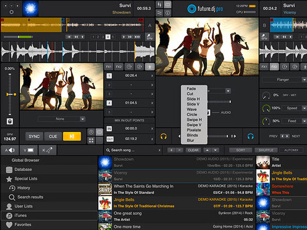Toggle FX2 on deck B
The height and width of the screenshot is (230, 307).
pyautogui.click(x=274, y=67)
